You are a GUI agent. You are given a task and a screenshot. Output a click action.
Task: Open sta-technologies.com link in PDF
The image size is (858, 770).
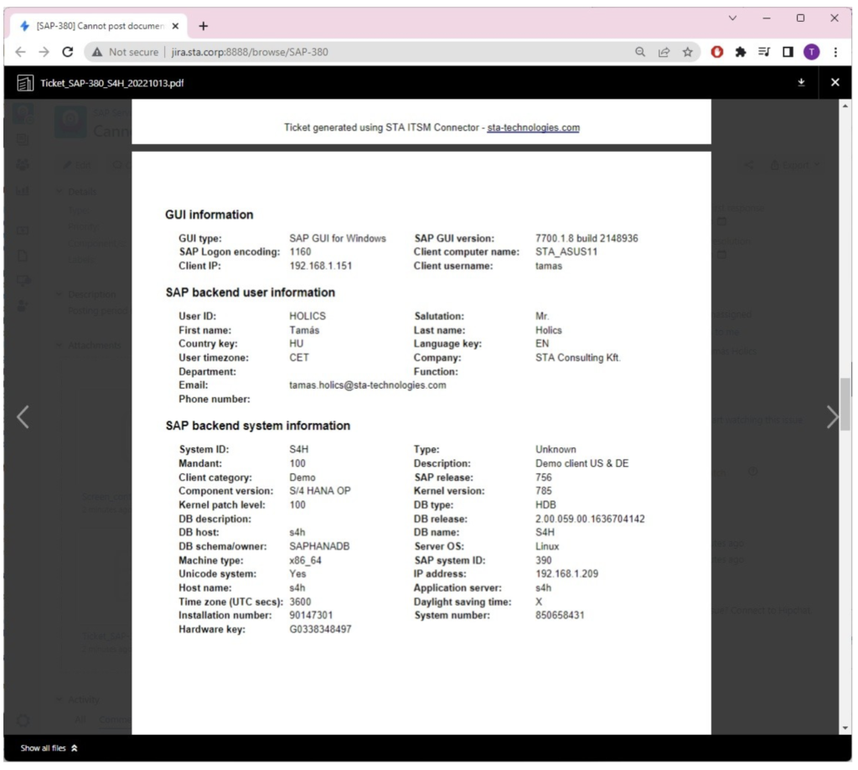click(x=533, y=127)
